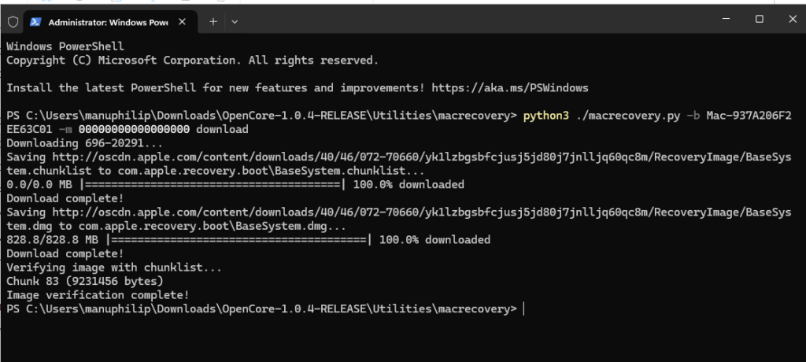Image resolution: width=806 pixels, height=362 pixels.
Task: Place cursor at the final macrecovery prompt
Action: pyautogui.click(x=523, y=309)
